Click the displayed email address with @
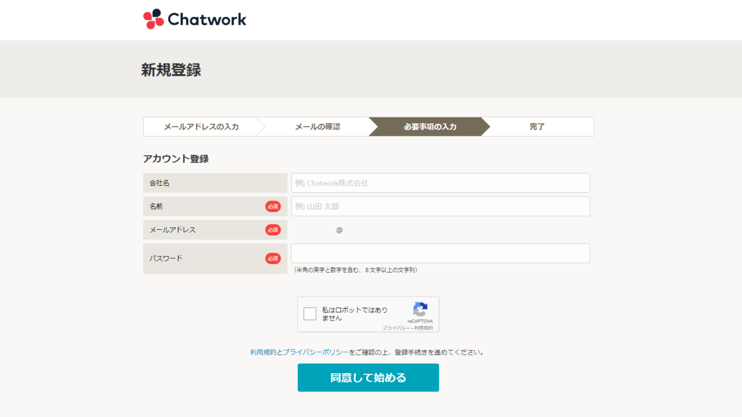Screen dimensions: 742x417 pyautogui.click(x=339, y=230)
